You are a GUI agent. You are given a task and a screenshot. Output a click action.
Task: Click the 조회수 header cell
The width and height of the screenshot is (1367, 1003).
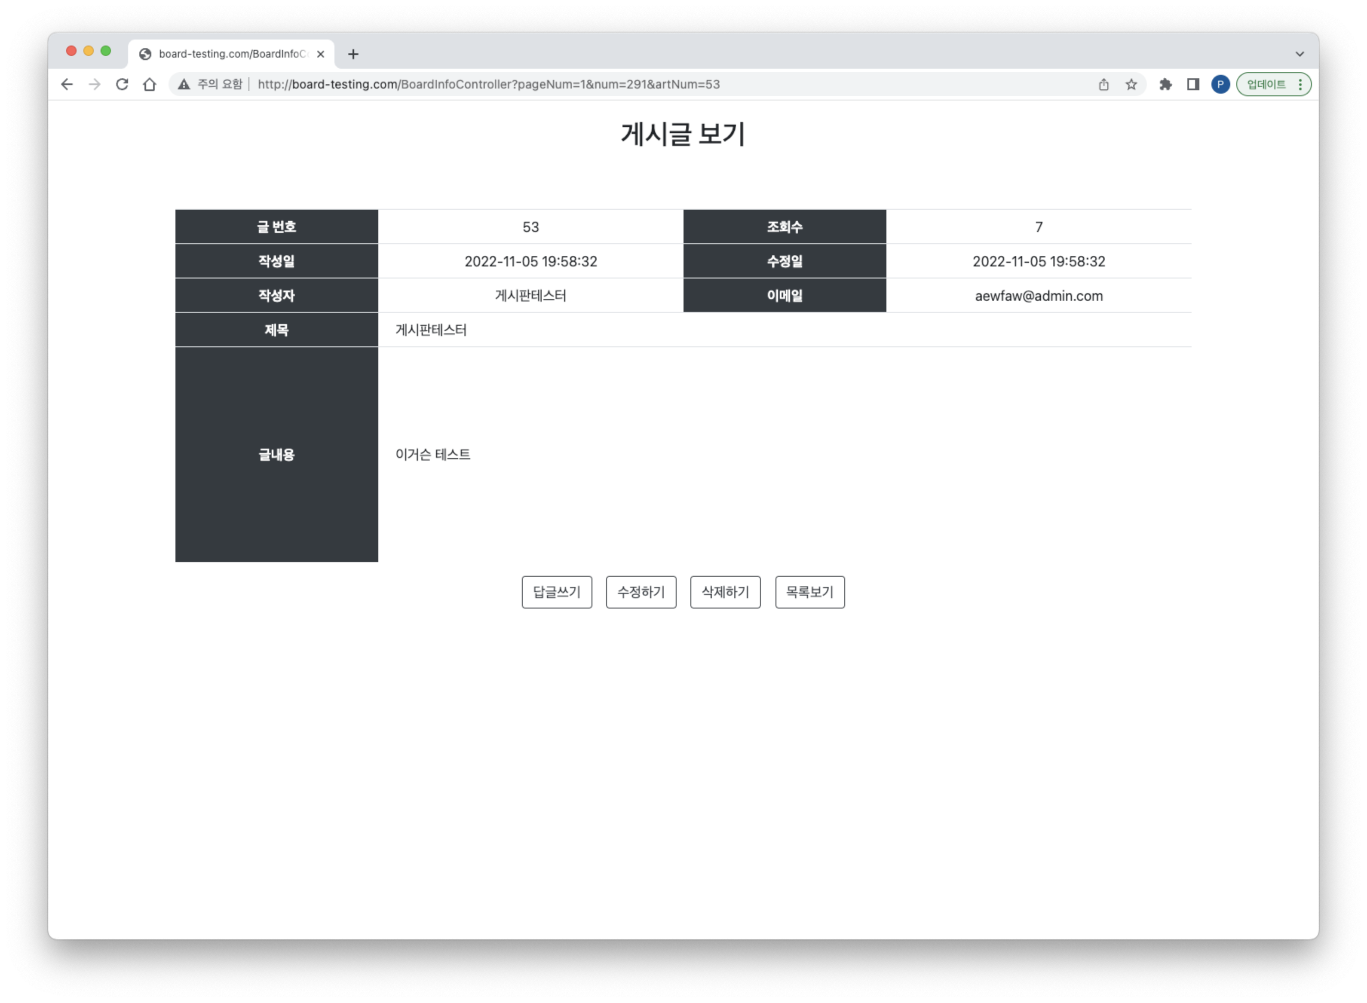pos(785,227)
